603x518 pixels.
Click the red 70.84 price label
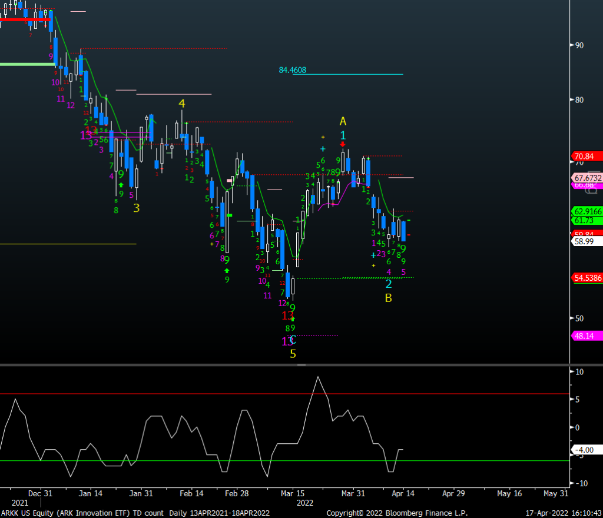pyautogui.click(x=587, y=156)
